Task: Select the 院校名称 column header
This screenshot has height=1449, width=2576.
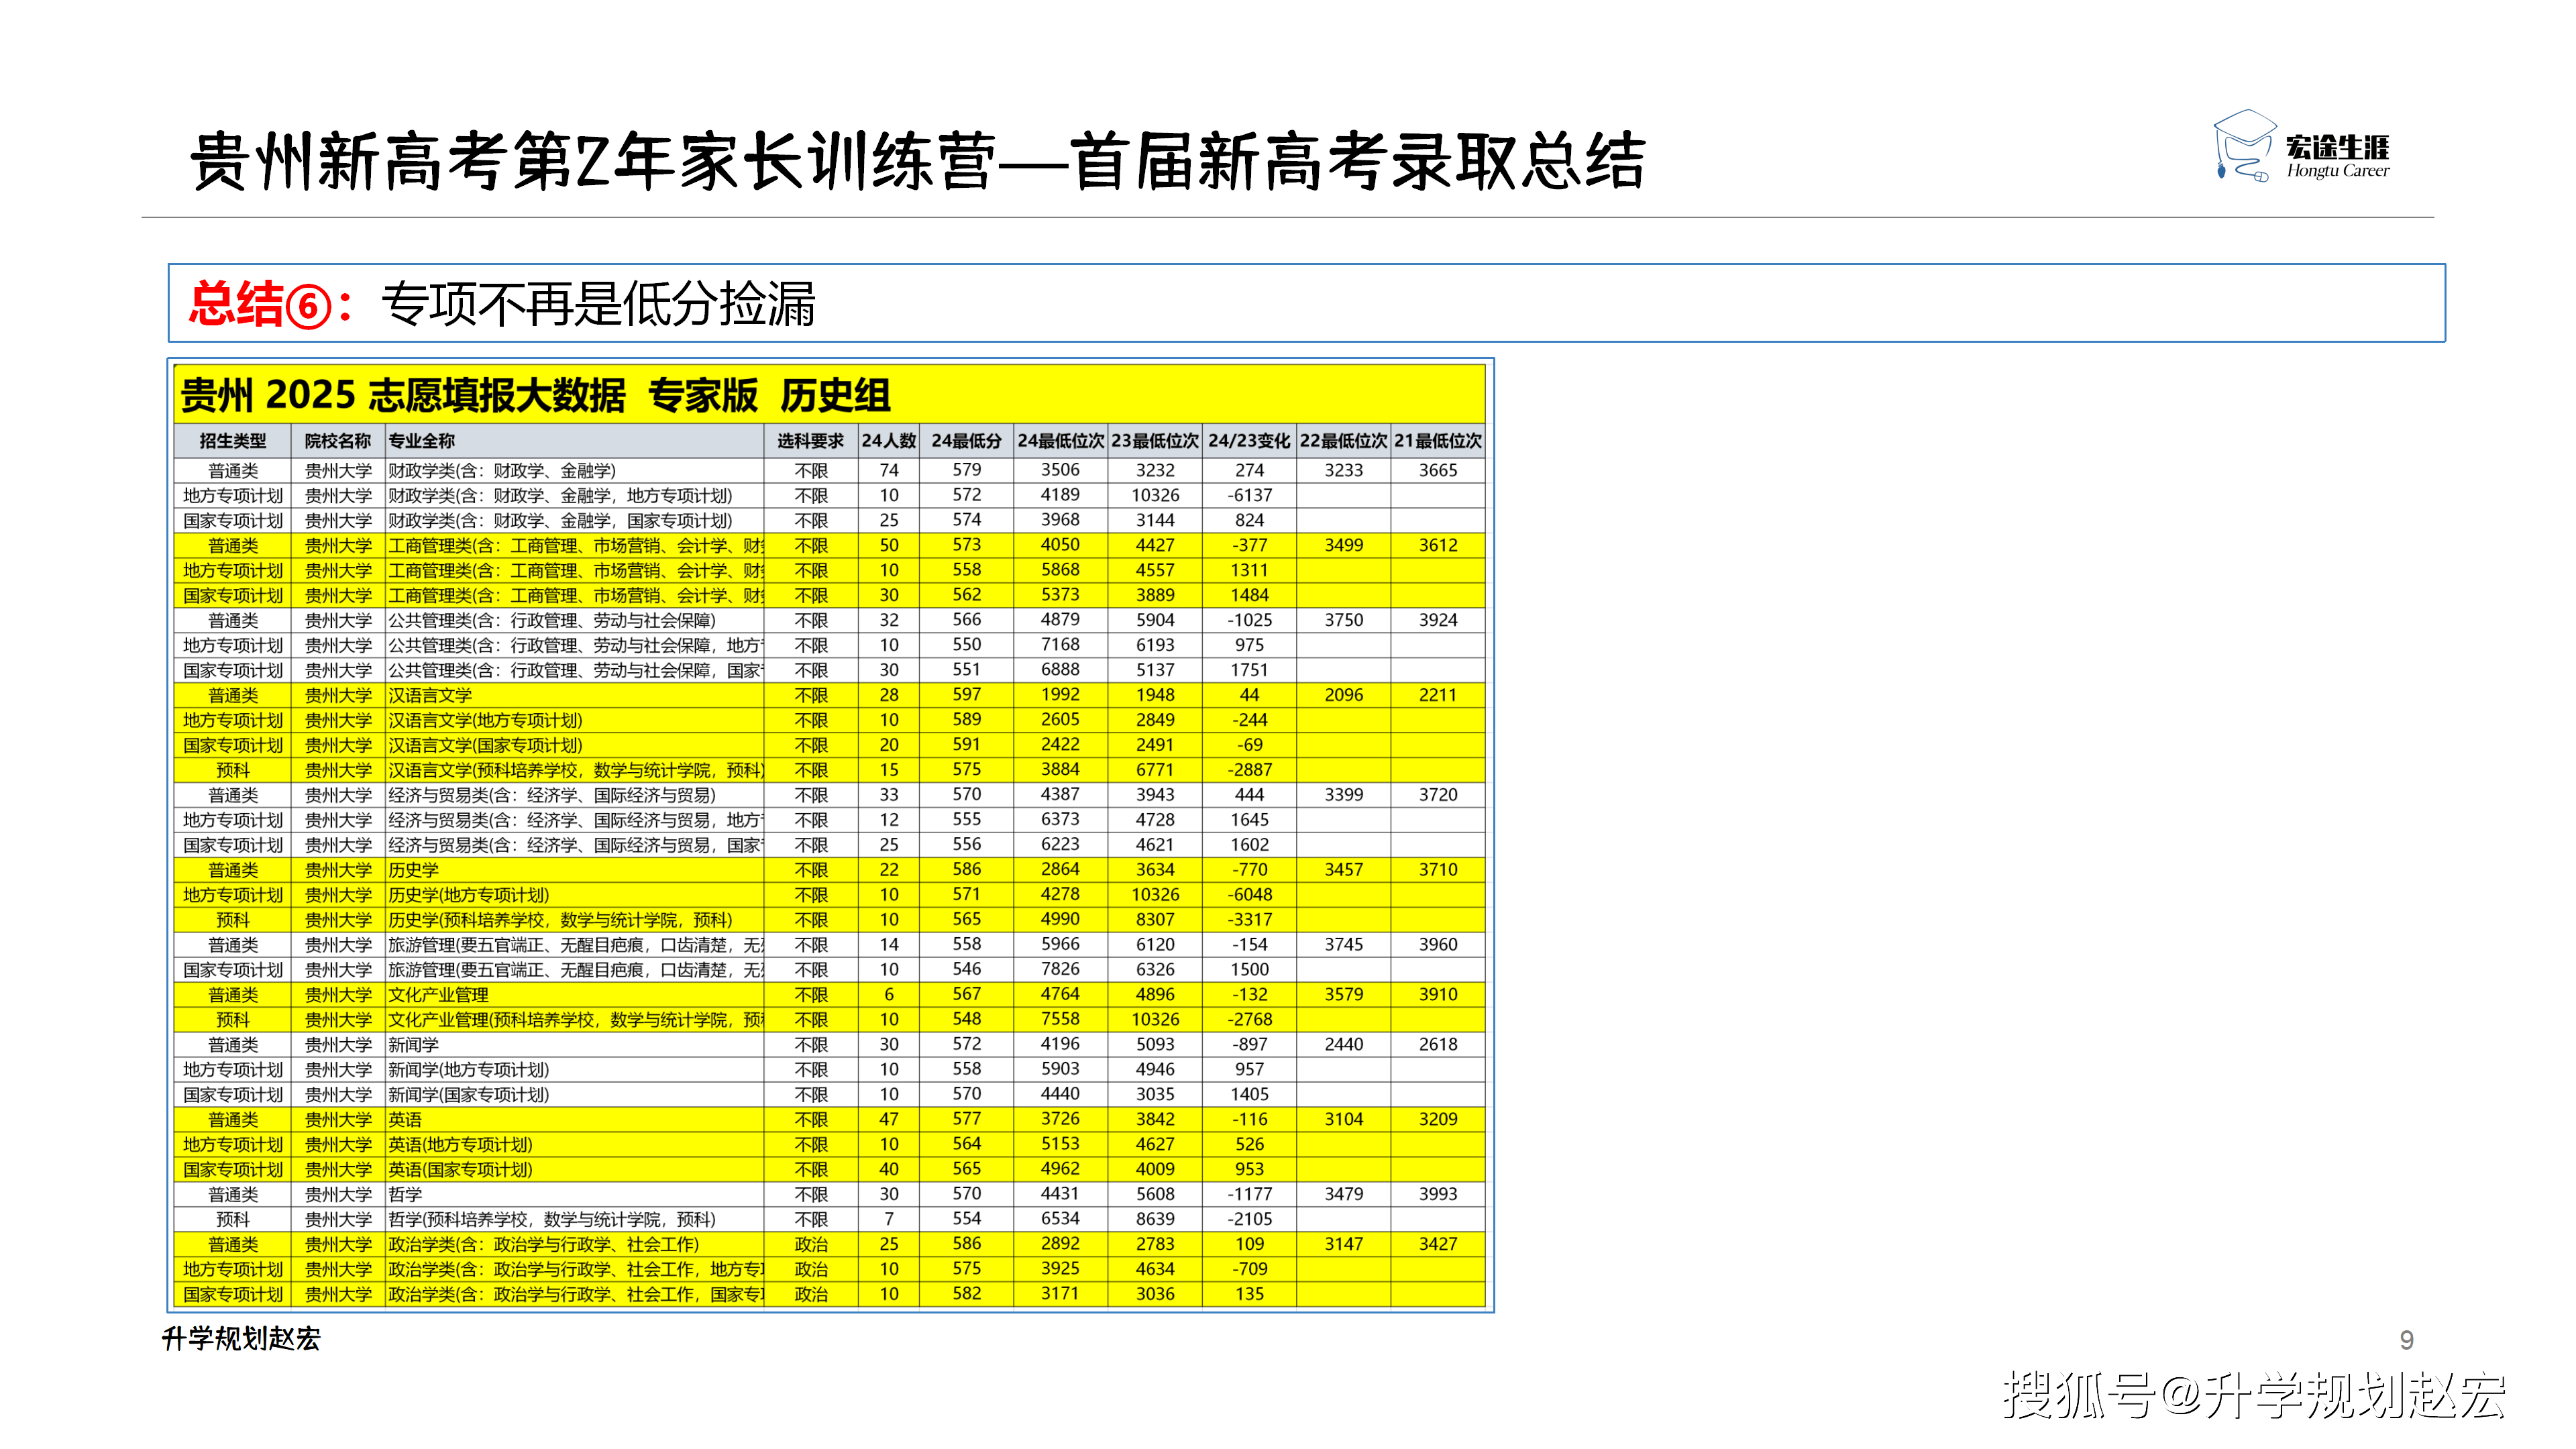Action: point(338,441)
